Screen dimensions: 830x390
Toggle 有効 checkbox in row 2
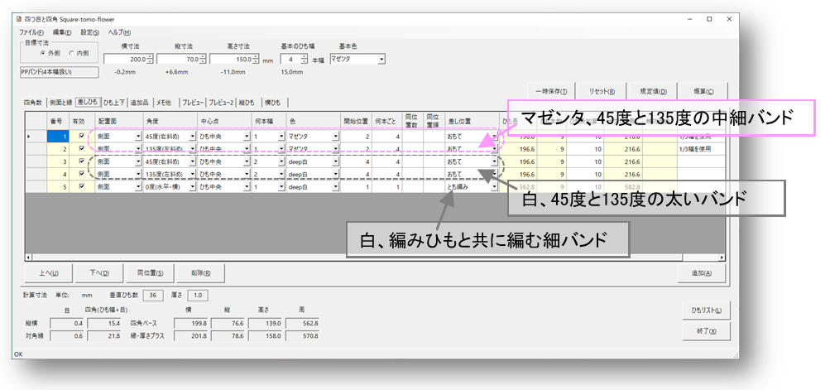(81, 149)
